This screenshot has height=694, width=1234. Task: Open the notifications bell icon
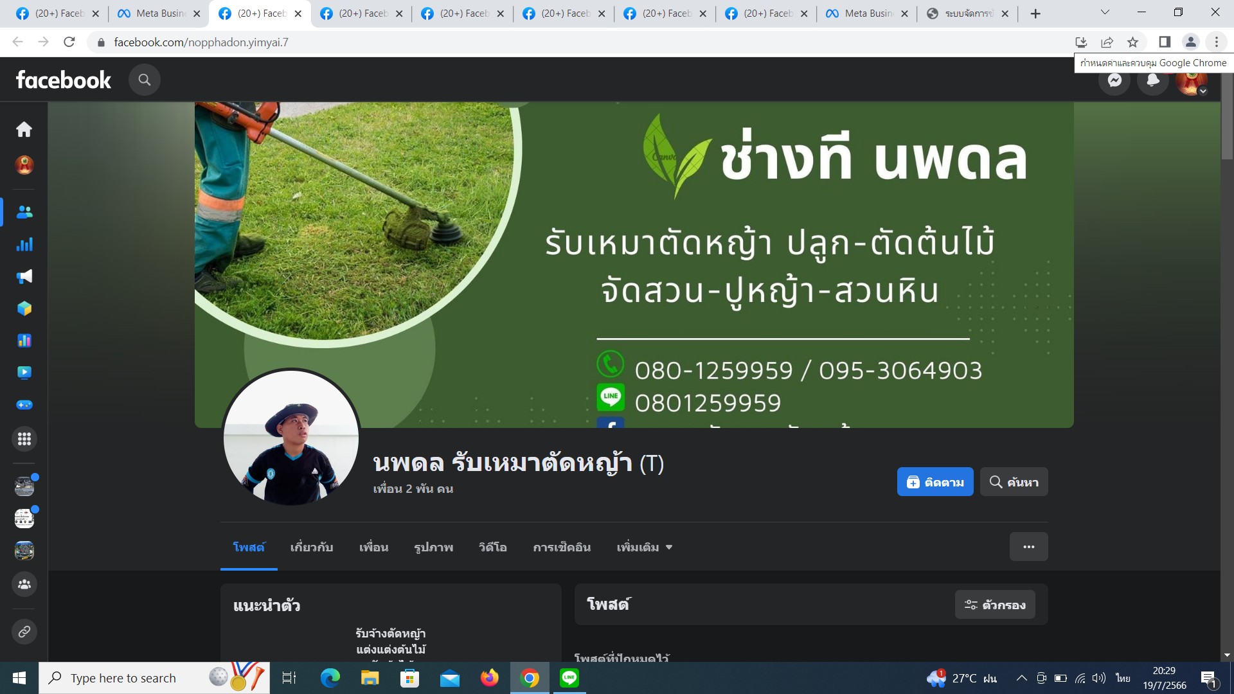click(1153, 80)
